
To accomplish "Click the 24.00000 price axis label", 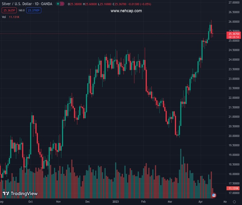I will [234, 59].
